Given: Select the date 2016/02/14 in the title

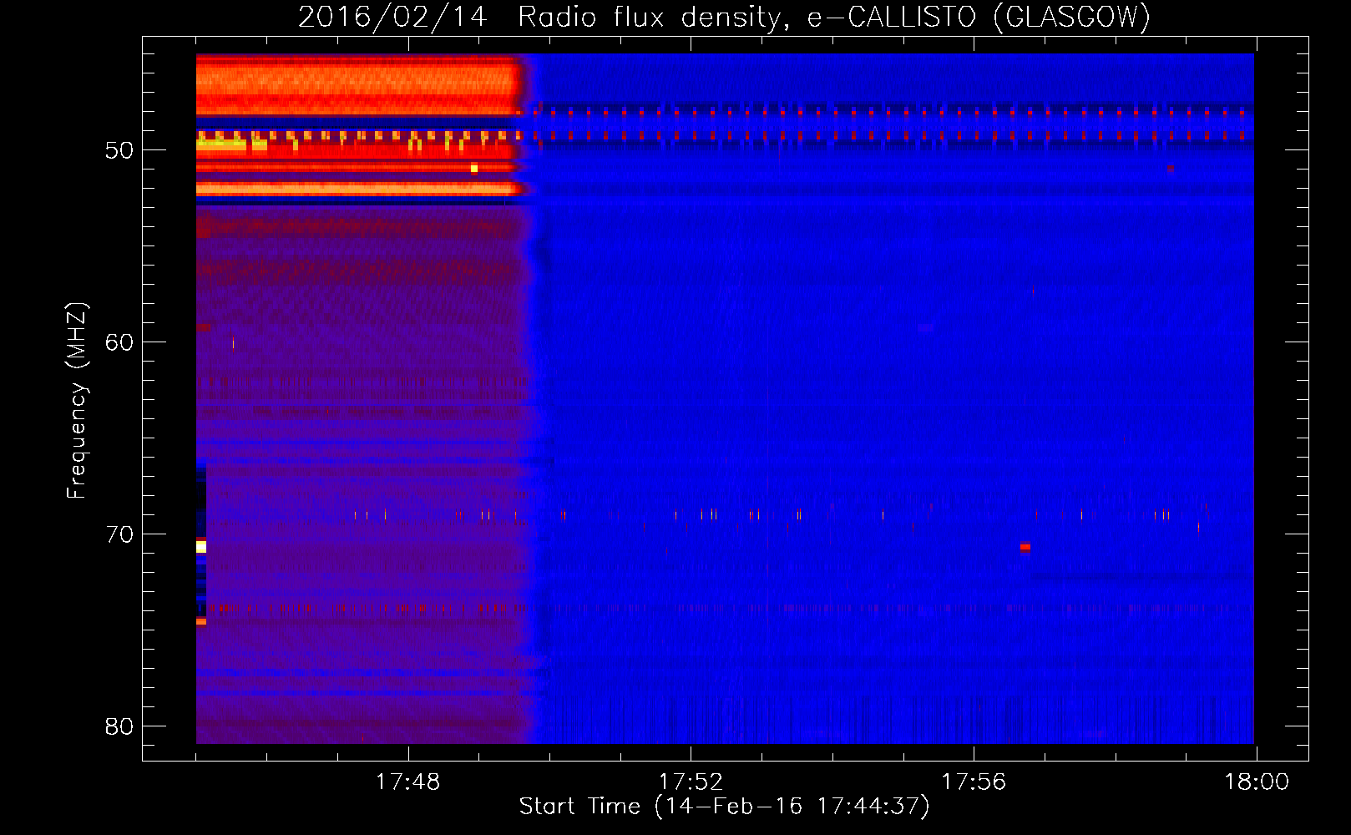Looking at the screenshot, I should tap(392, 17).
